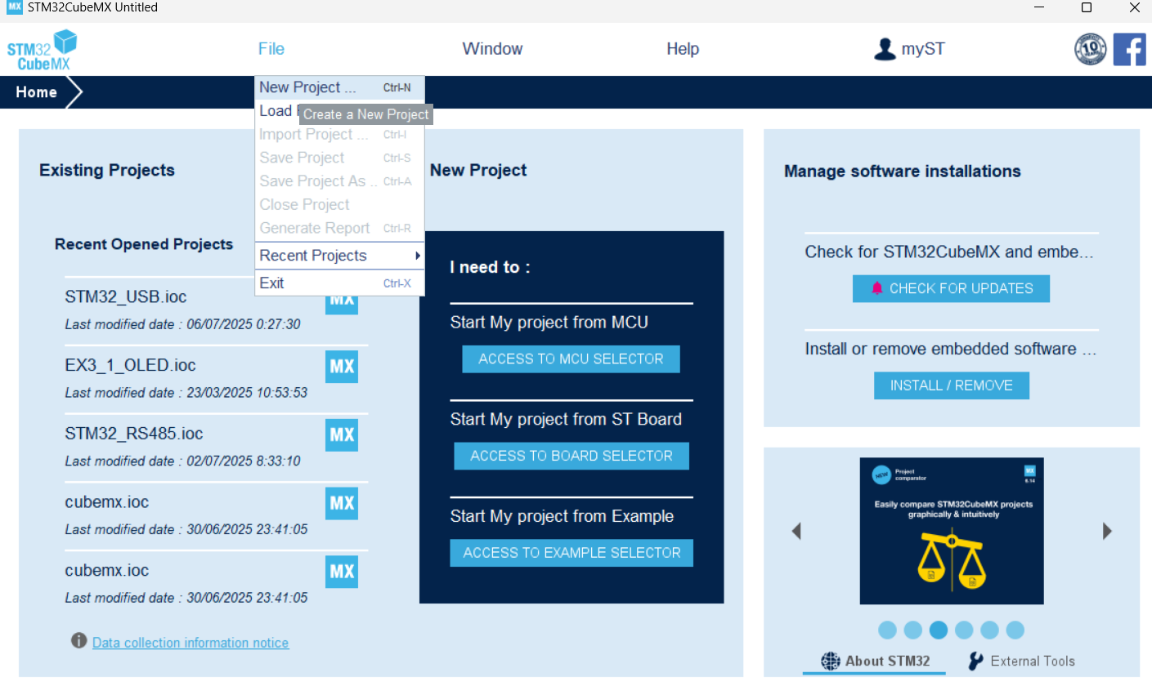Open the Project comparator banner thumbnail
The height and width of the screenshot is (686, 1152).
(952, 531)
